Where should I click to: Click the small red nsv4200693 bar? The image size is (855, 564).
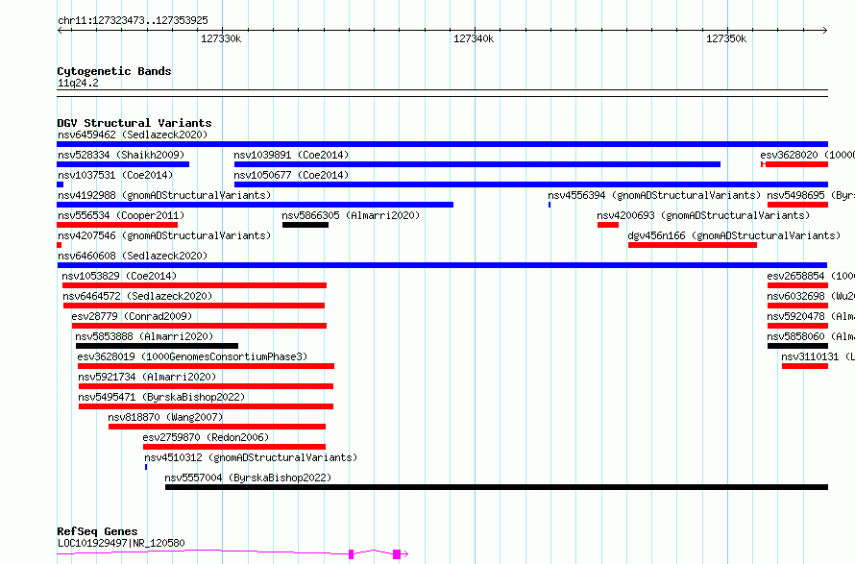click(x=608, y=225)
